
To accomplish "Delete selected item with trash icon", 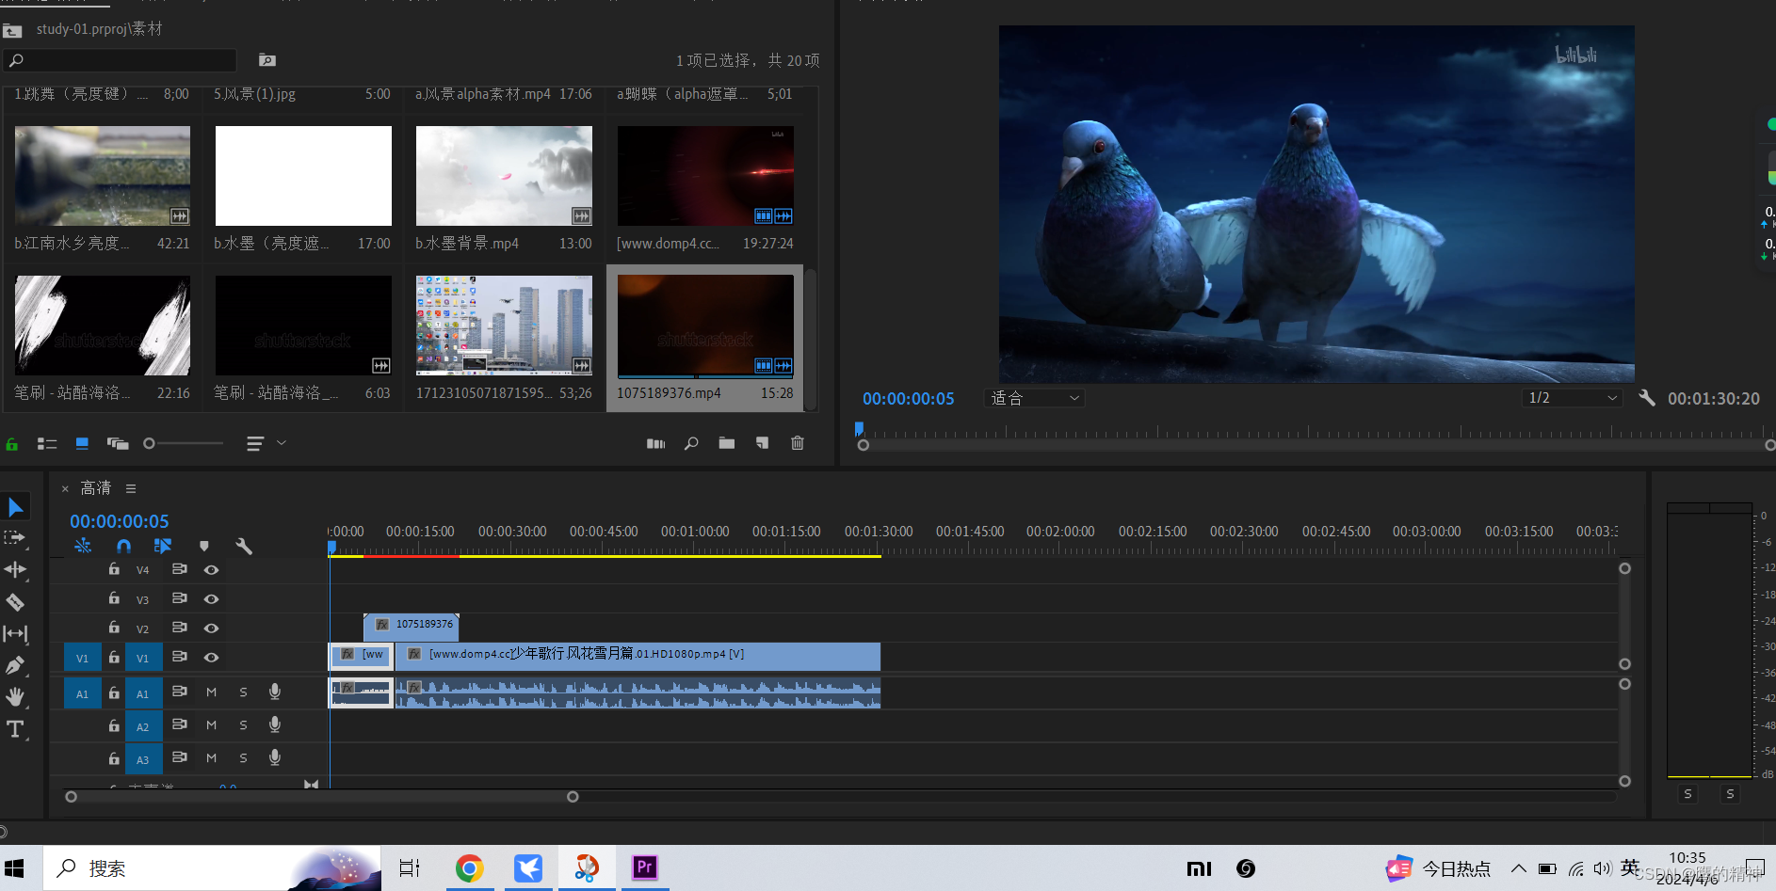I will click(798, 443).
